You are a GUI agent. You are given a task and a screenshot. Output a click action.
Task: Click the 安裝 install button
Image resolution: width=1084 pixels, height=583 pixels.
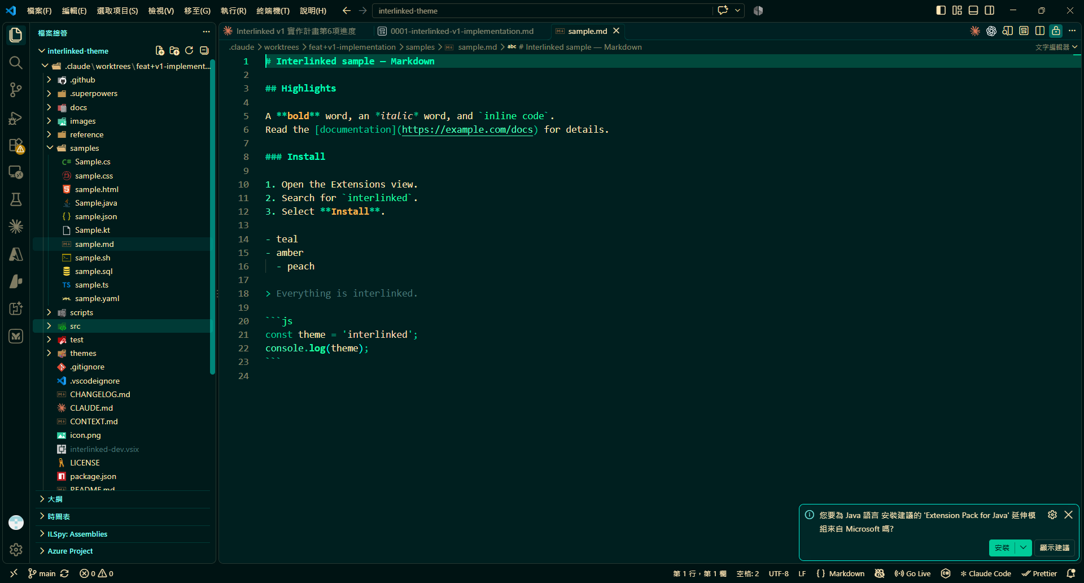(1002, 547)
